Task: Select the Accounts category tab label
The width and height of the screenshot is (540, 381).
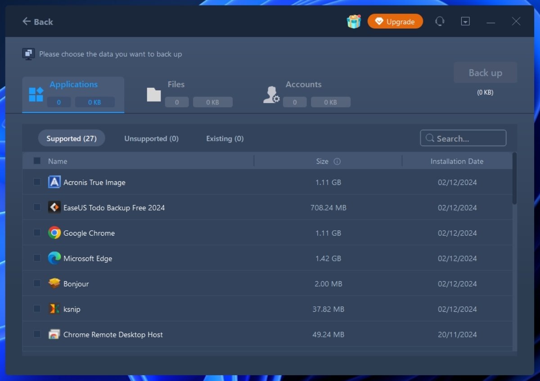Action: pos(304,84)
